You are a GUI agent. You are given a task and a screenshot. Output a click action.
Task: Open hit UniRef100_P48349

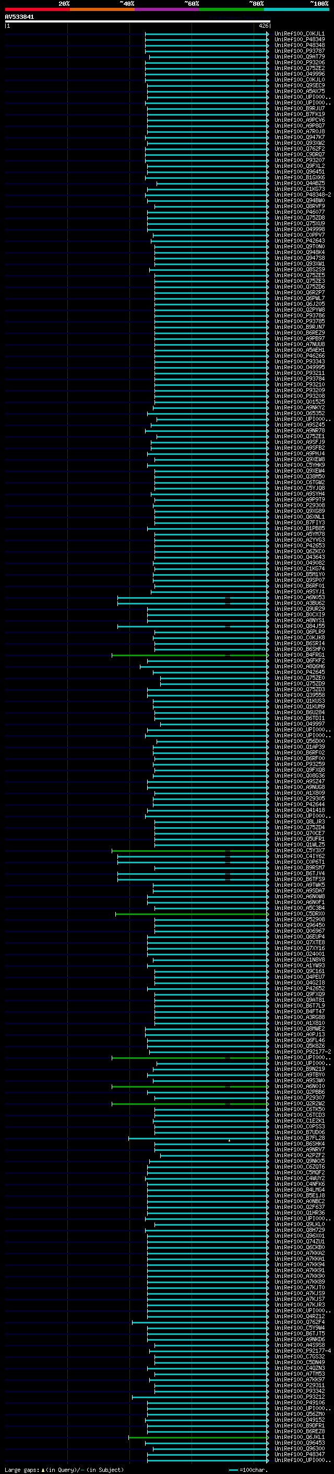[299, 40]
